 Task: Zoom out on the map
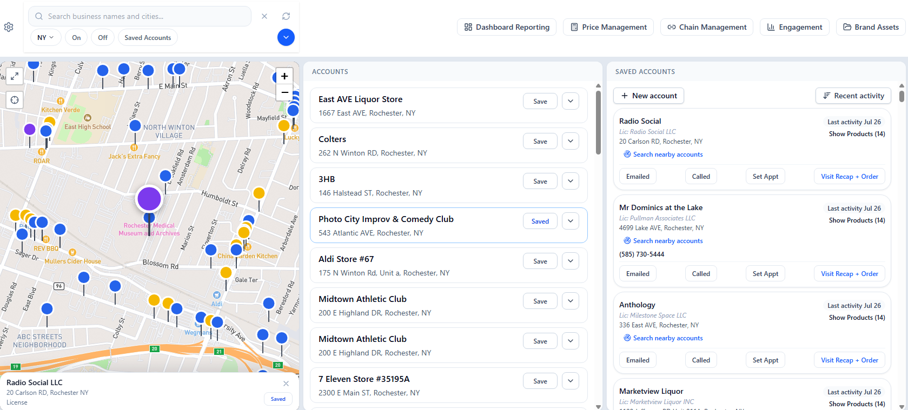pos(284,92)
